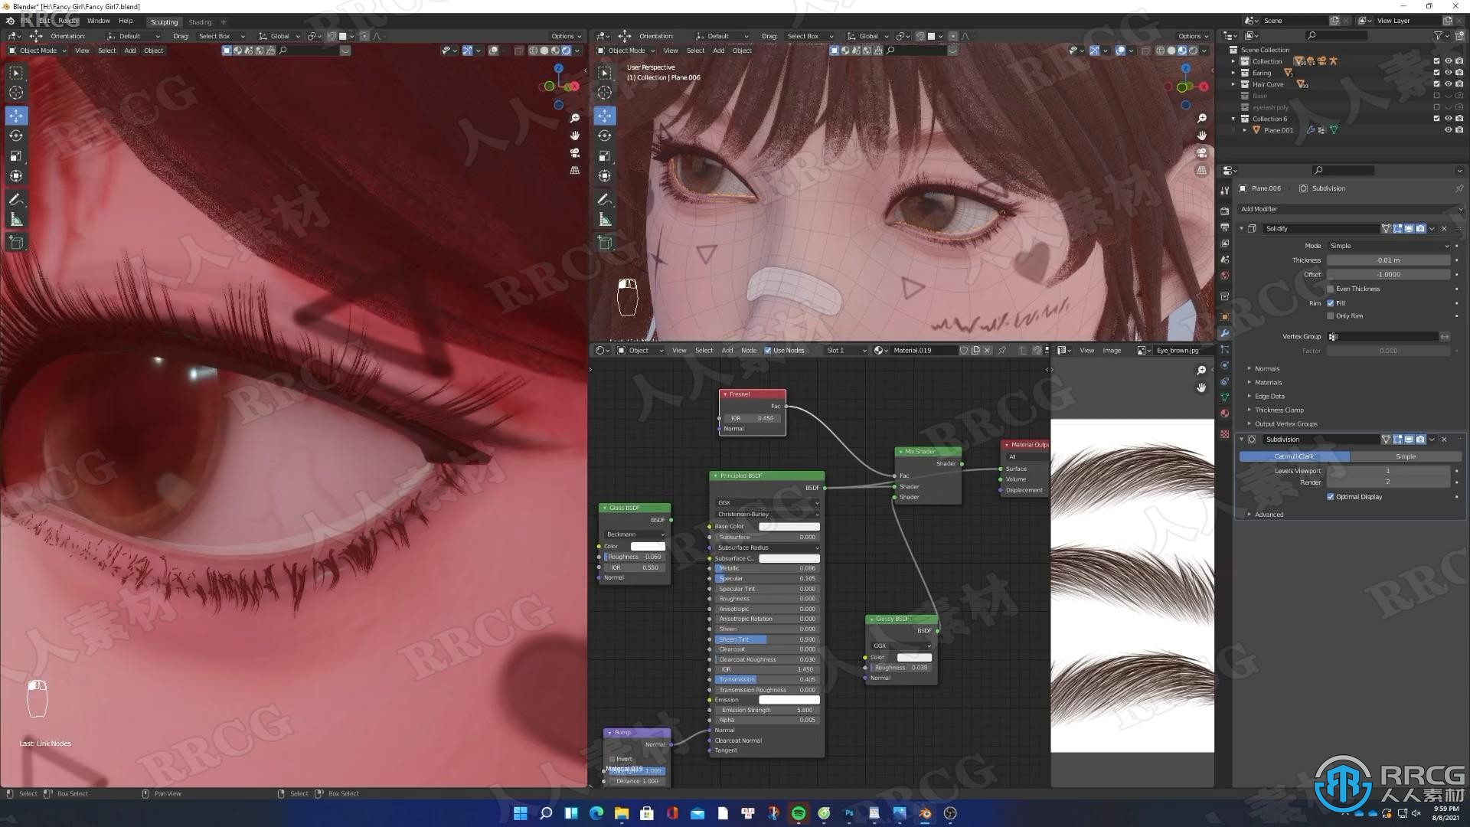Select the Cursor tool in left viewport
The width and height of the screenshot is (1470, 827).
point(16,93)
